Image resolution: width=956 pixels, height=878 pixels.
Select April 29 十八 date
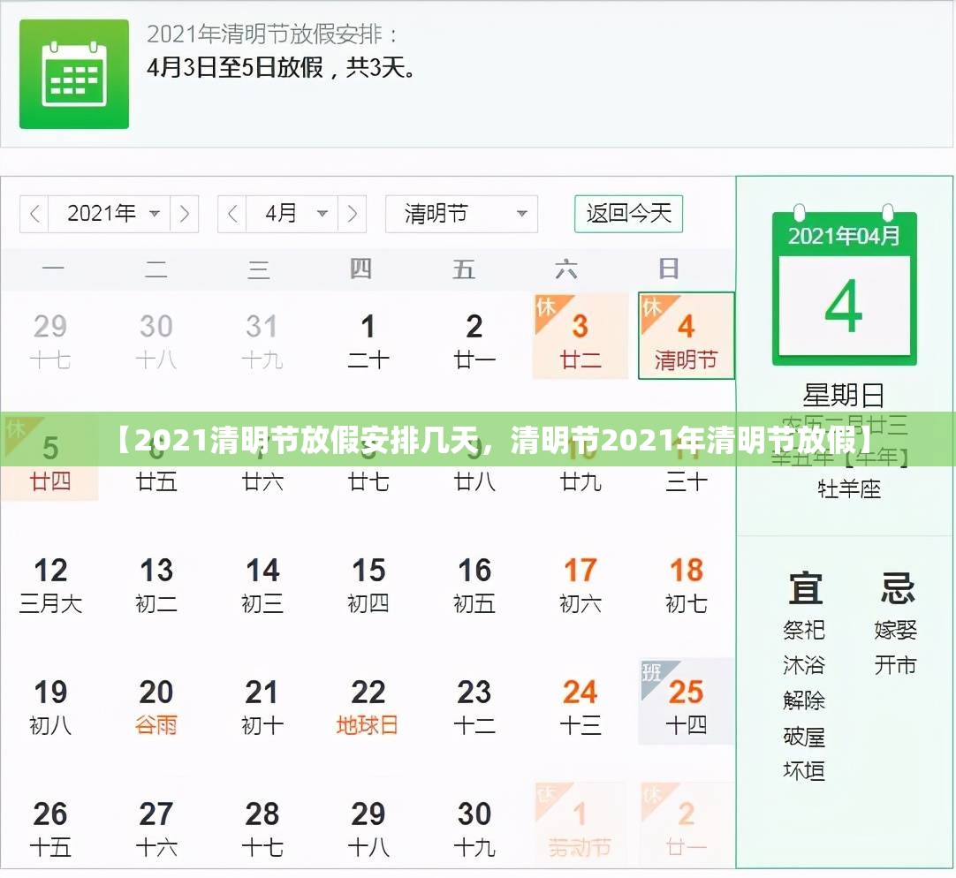tap(368, 829)
